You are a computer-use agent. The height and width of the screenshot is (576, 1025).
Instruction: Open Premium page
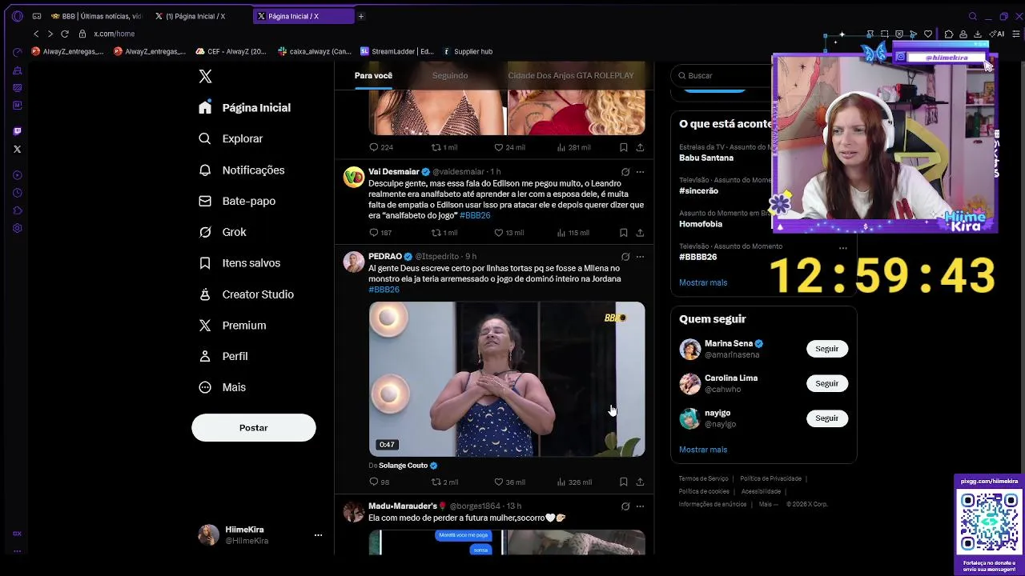(232, 325)
